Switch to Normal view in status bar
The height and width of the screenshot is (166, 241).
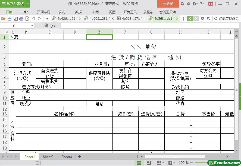pyautogui.click(x=139, y=163)
